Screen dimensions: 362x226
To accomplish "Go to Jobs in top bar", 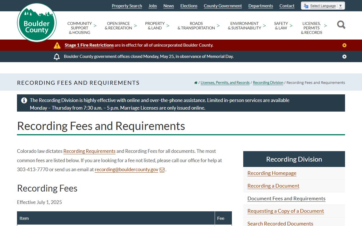I will pyautogui.click(x=153, y=6).
